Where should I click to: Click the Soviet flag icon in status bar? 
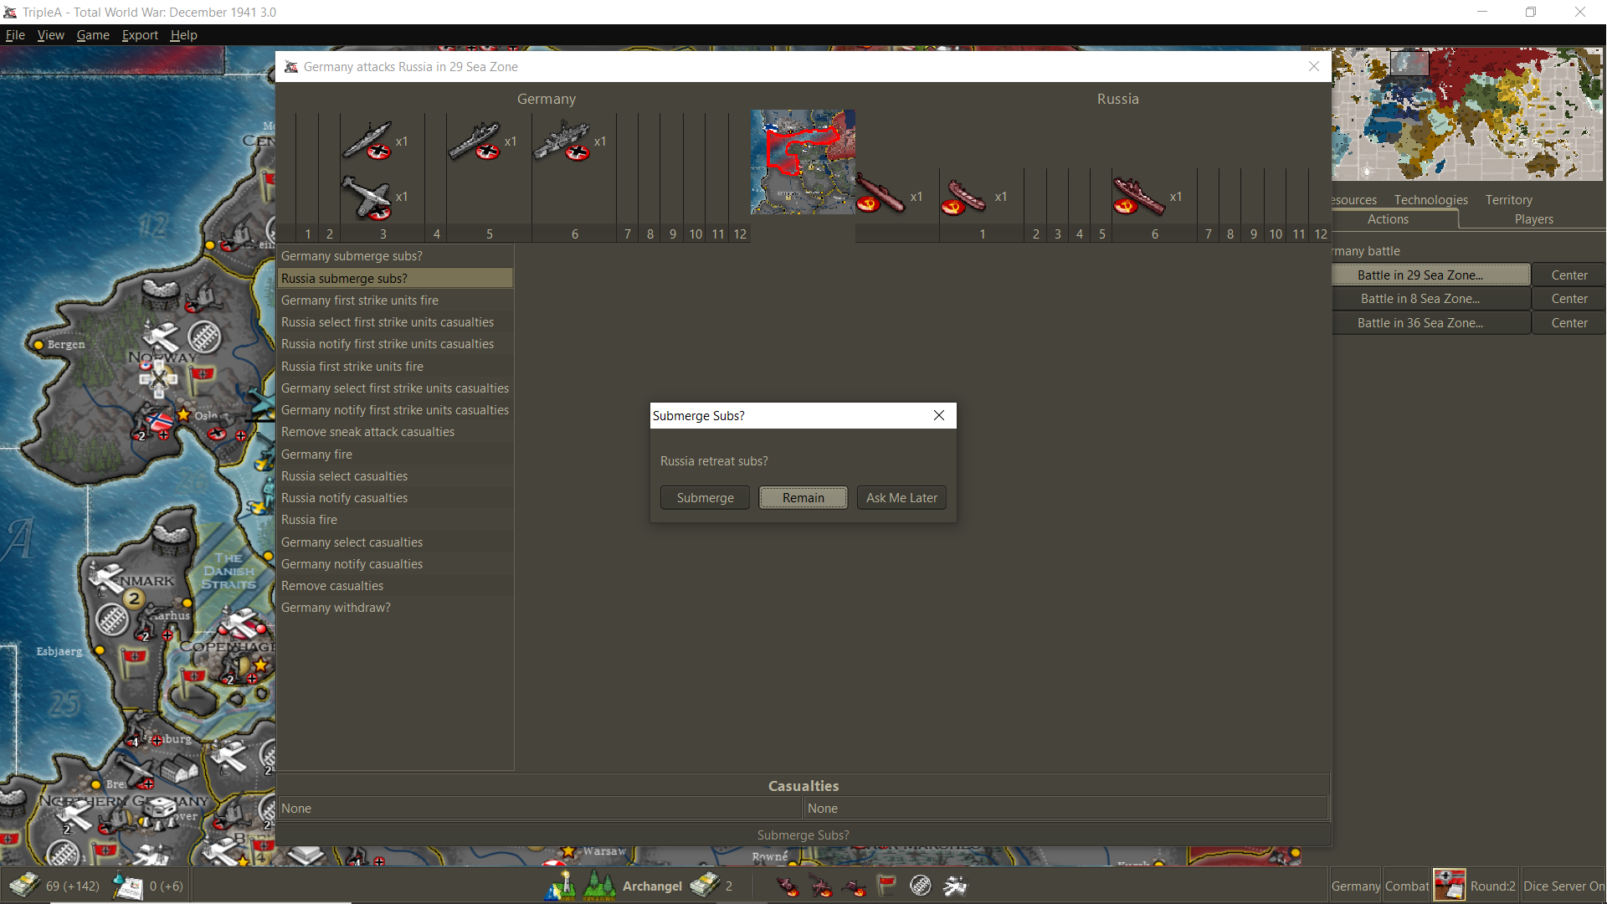886,886
